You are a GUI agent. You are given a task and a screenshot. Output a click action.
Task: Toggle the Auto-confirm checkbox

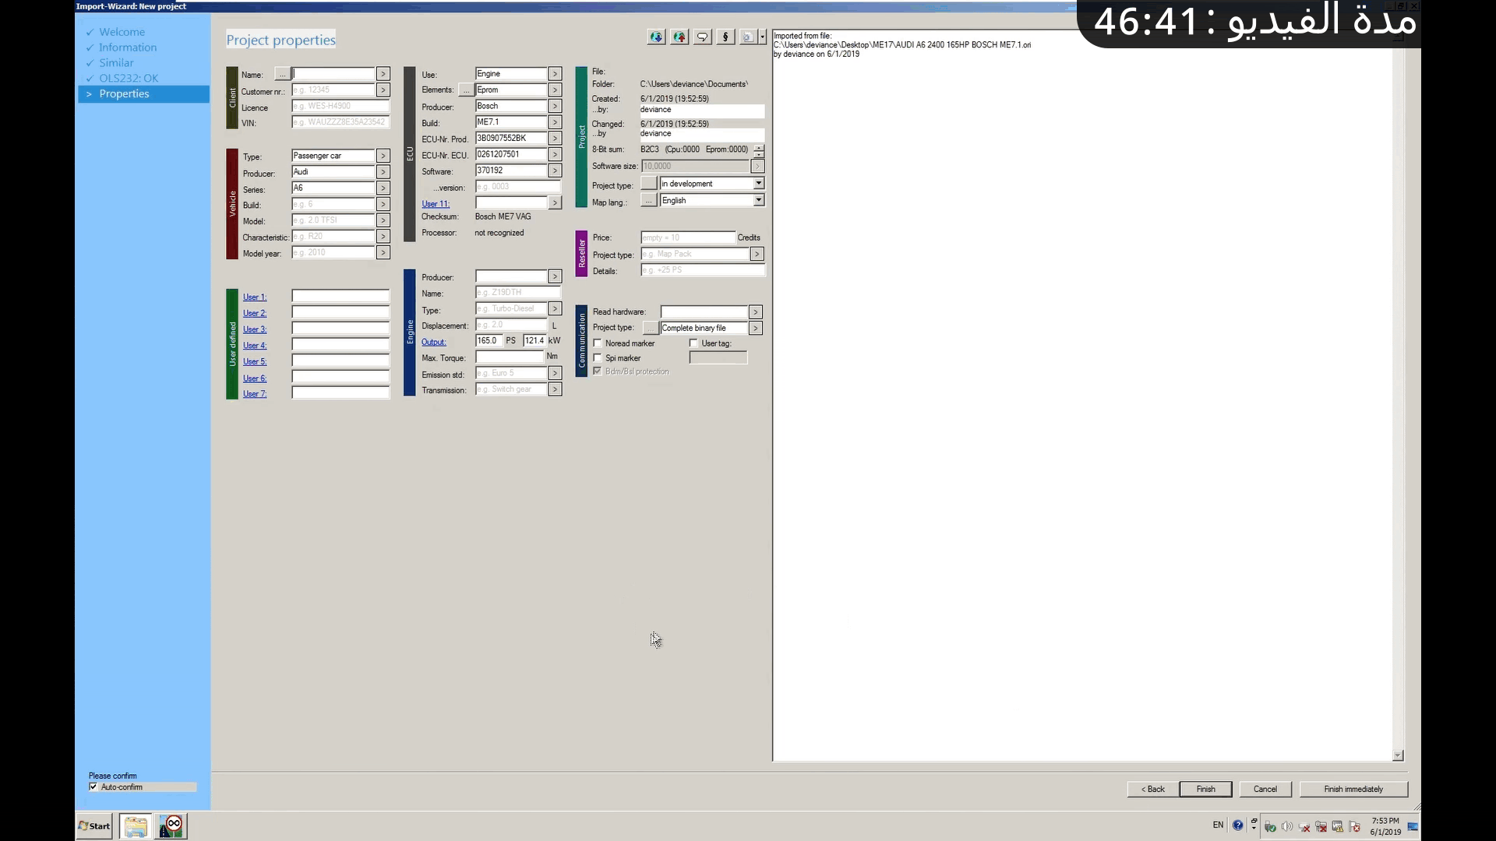93,787
